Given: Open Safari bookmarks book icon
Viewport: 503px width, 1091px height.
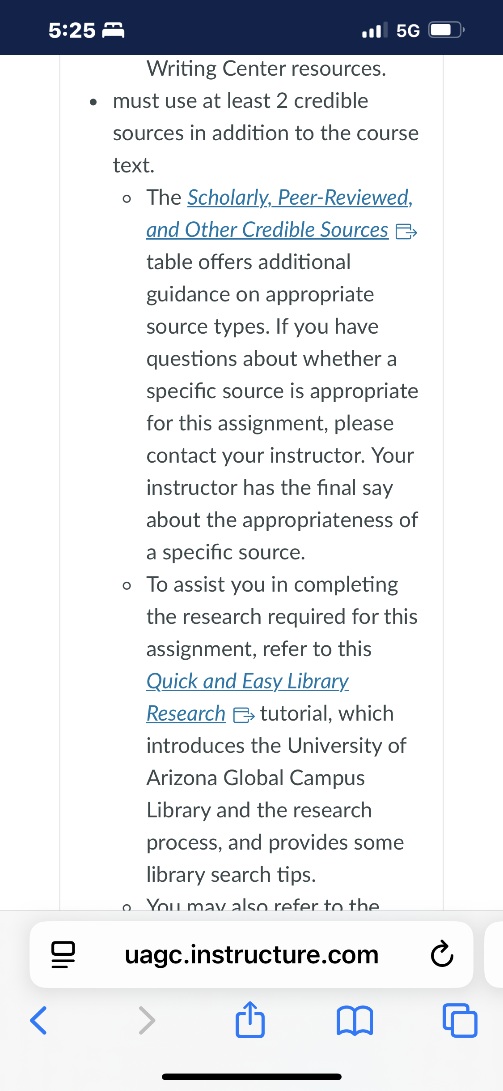Looking at the screenshot, I should tap(355, 1021).
